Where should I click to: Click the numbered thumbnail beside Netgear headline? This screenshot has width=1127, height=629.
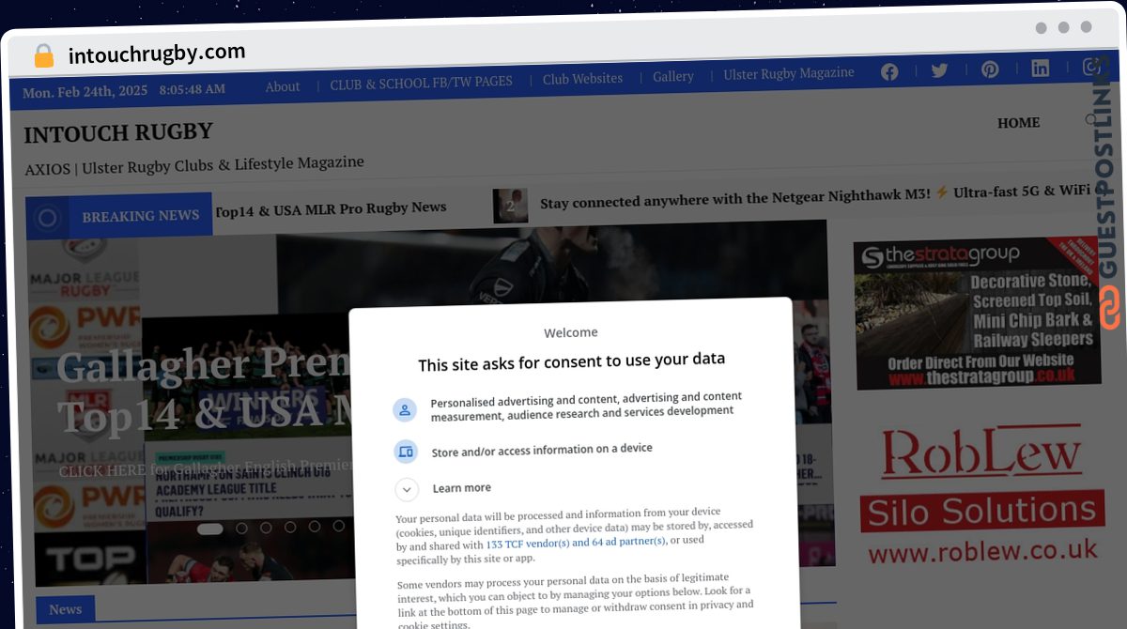tap(510, 207)
